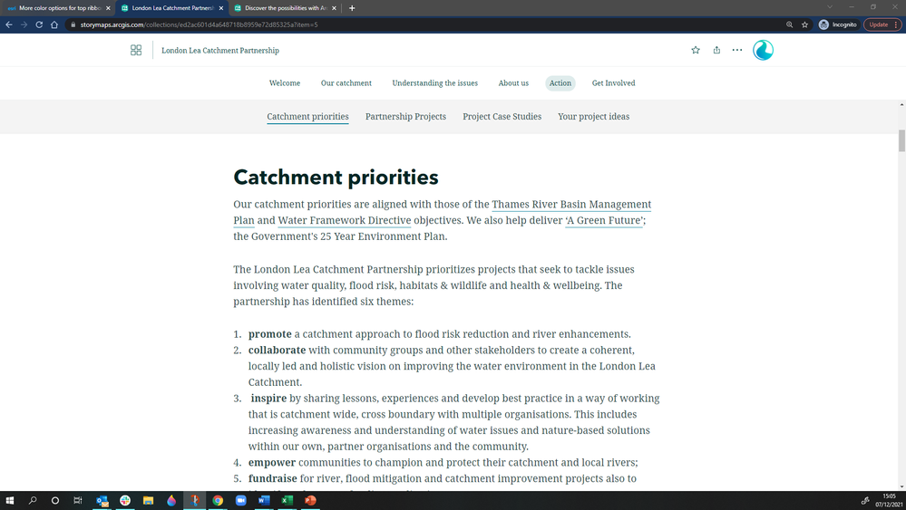Screen dimensions: 906x510
Task: Close the 'More color options for top ribbon' tab
Action: pos(108,8)
